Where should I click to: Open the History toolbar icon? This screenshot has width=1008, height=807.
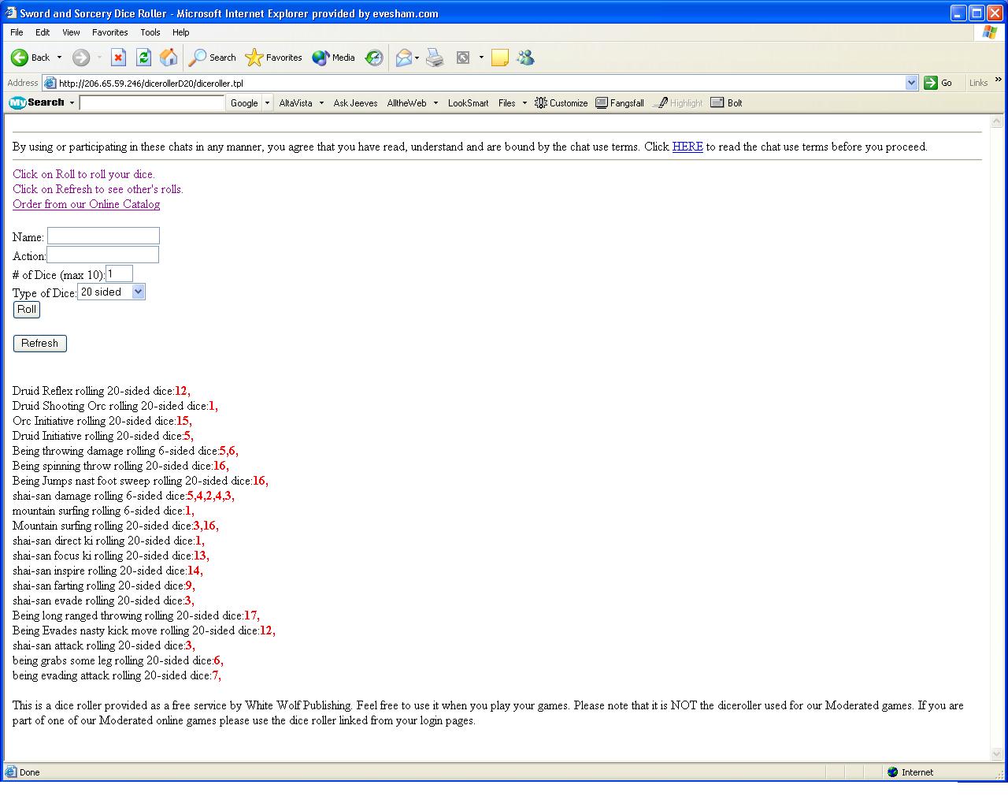pos(374,58)
